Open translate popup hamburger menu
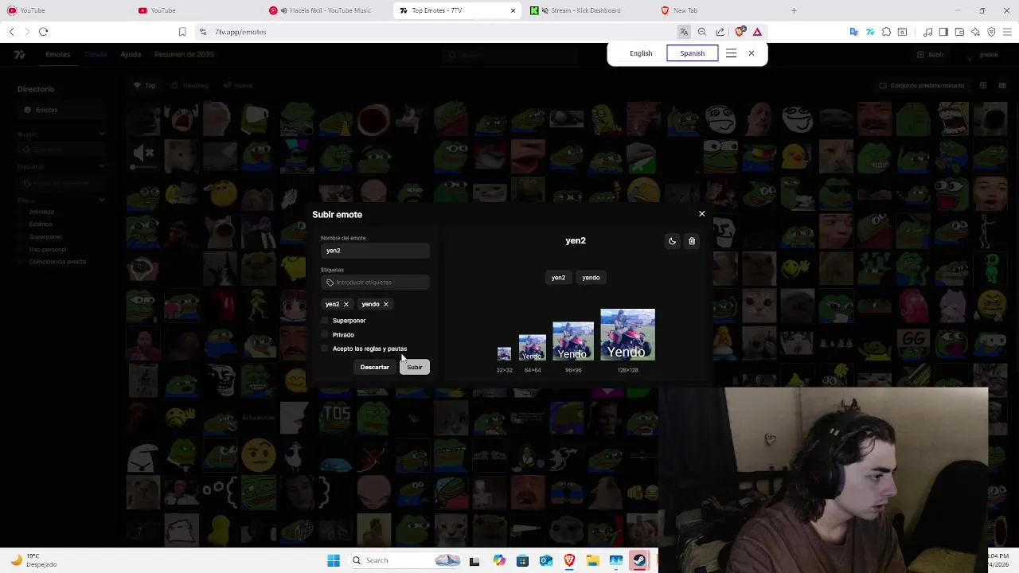This screenshot has height=573, width=1019. (x=731, y=53)
